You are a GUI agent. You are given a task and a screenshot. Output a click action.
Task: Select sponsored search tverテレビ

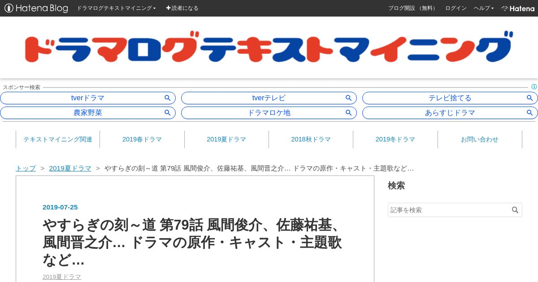(x=269, y=98)
